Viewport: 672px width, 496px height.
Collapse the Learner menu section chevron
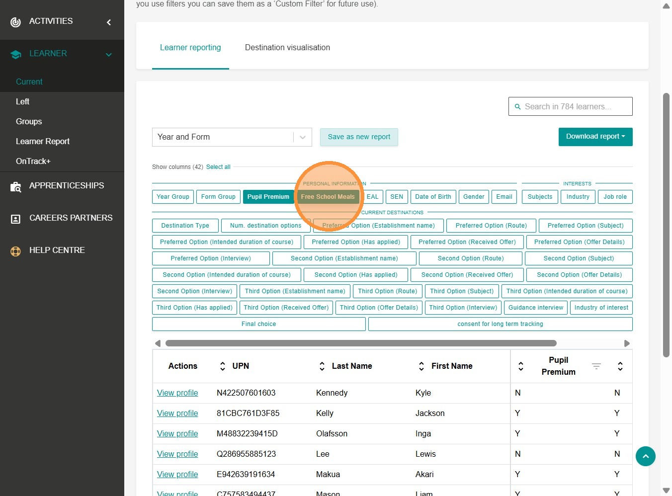[x=109, y=54]
